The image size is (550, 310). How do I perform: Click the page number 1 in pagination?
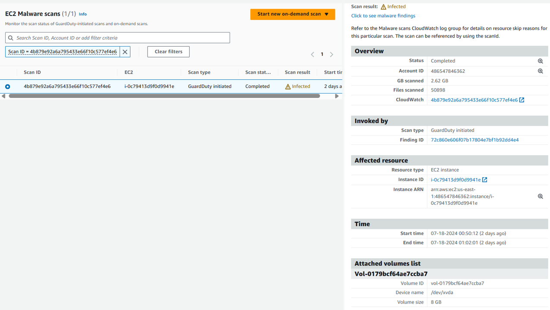click(322, 54)
